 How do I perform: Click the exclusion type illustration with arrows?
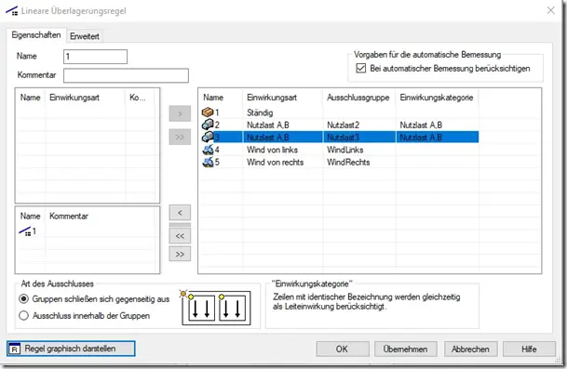tap(216, 308)
